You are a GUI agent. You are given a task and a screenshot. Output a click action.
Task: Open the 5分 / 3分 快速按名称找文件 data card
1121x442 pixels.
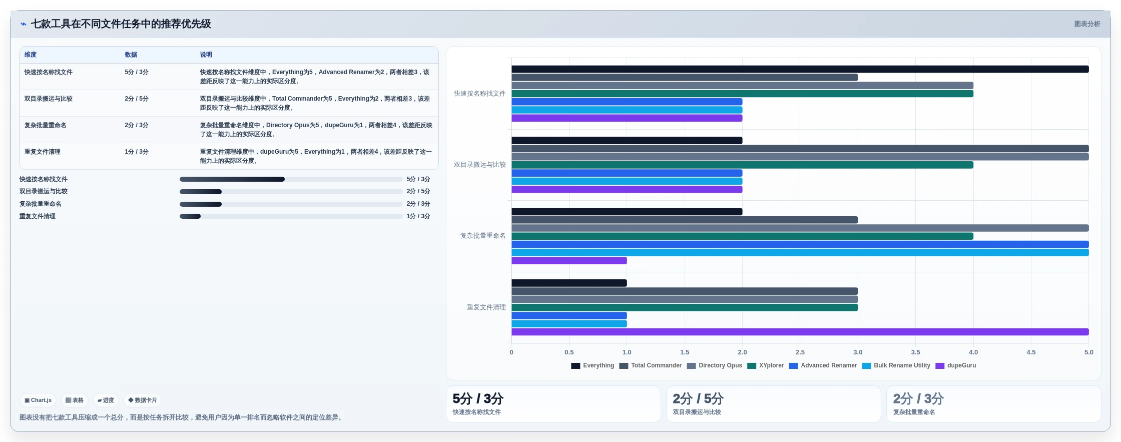click(553, 404)
